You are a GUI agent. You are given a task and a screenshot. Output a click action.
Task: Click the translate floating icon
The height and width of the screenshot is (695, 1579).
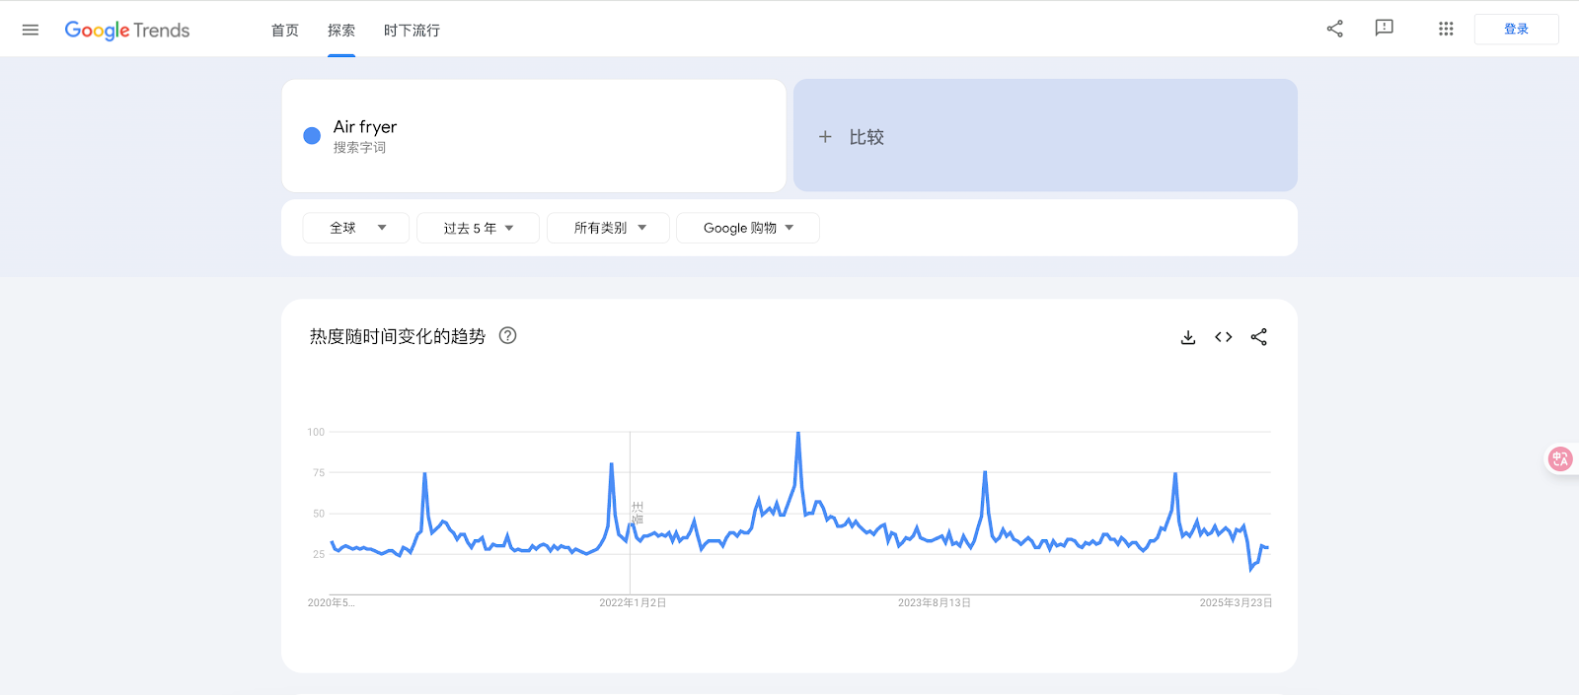click(1560, 458)
